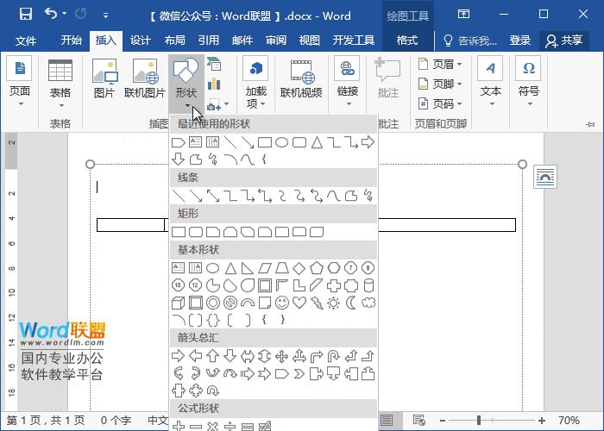The image size is (604, 431).
Task: Click the SmartArt icon
Action: pos(214,64)
